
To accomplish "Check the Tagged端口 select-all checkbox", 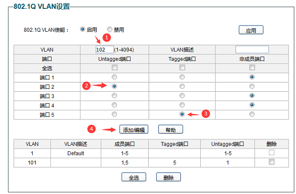I will [182, 67].
